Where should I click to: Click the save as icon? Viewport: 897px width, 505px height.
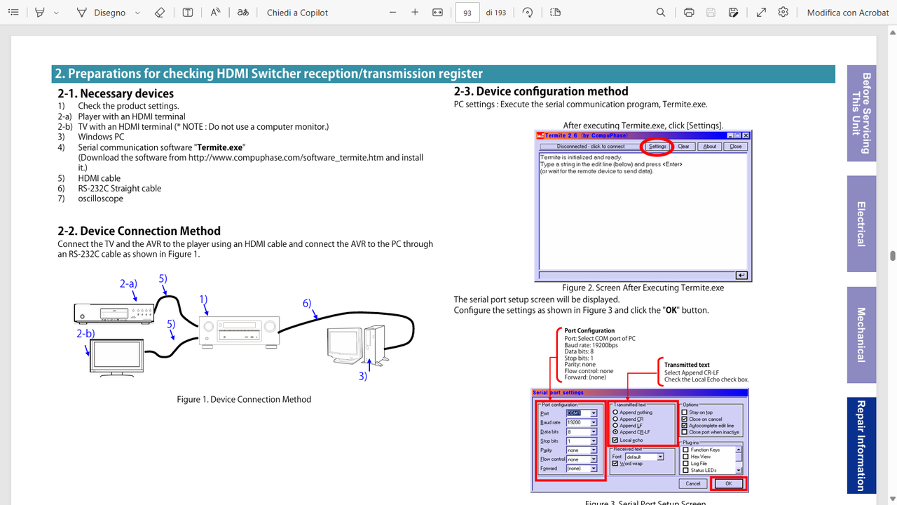tap(733, 13)
